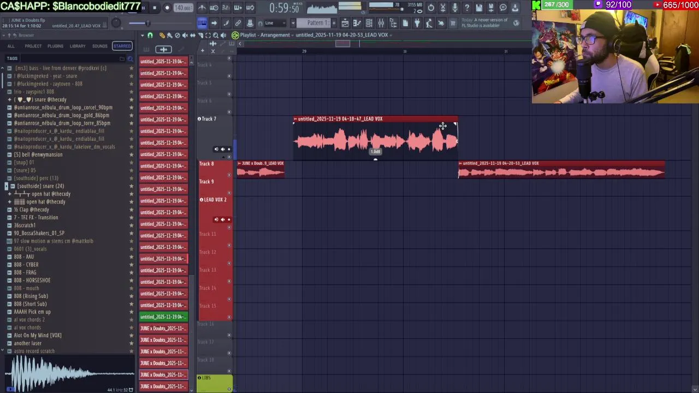This screenshot has width=699, height=393.
Task: Open the shopping cart icon
Action: (x=453, y=23)
